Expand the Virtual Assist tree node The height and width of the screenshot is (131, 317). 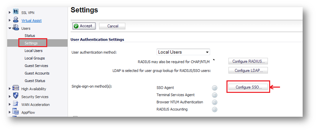coord(10,20)
